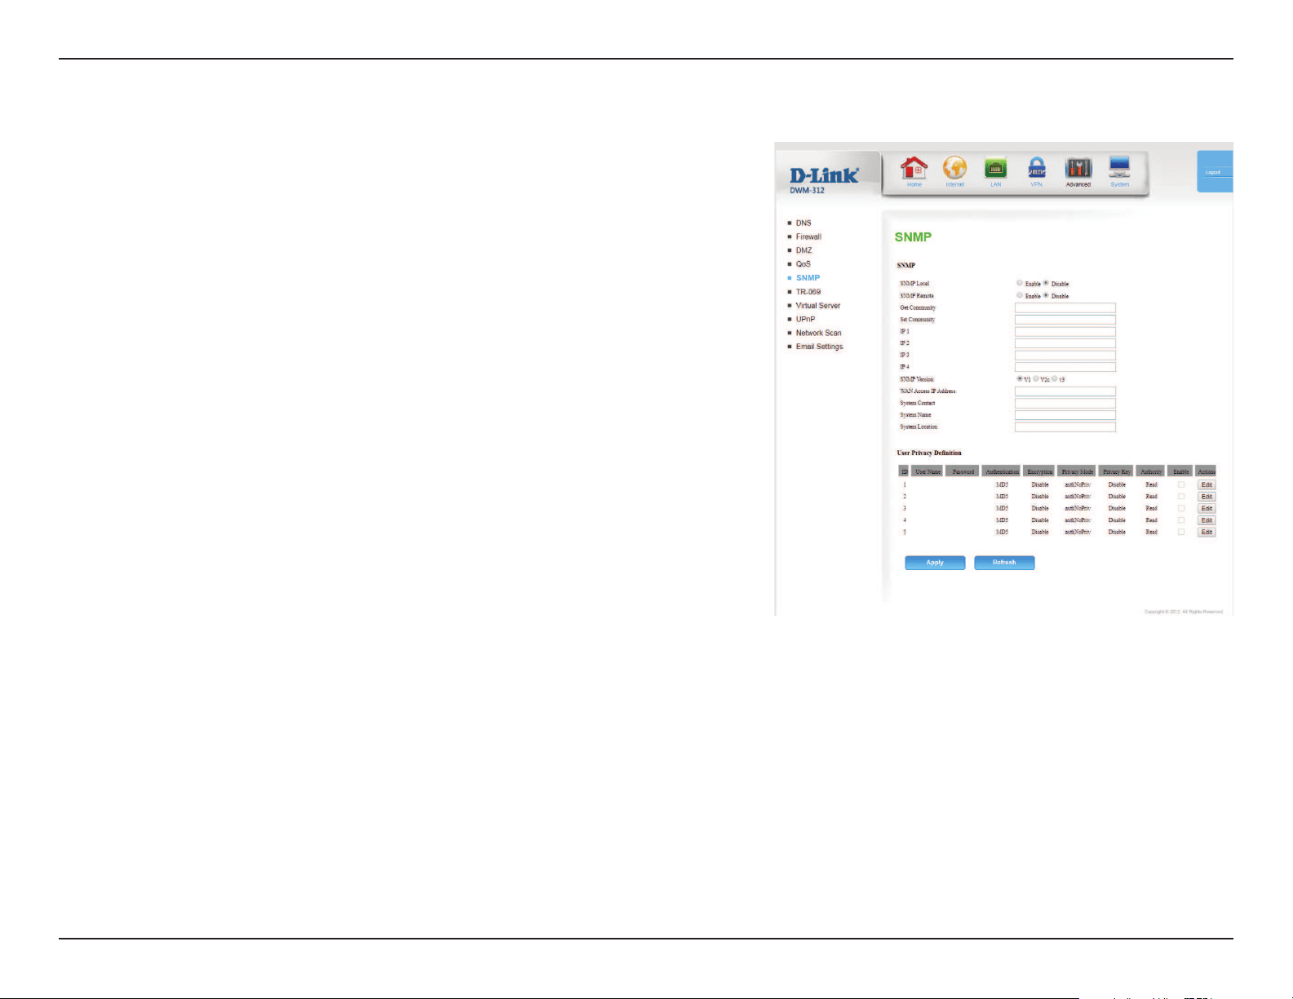Tick the Enable checkbox for user 5
This screenshot has width=1293, height=999.
(1180, 532)
